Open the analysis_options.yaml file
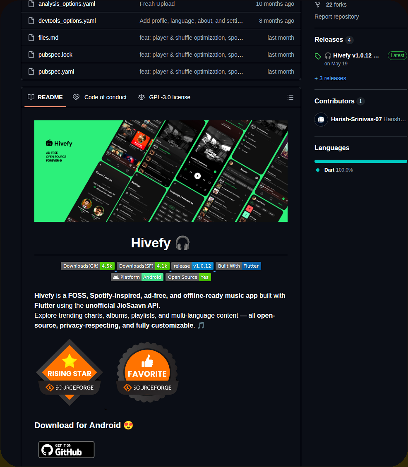This screenshot has width=408, height=467. tap(67, 4)
